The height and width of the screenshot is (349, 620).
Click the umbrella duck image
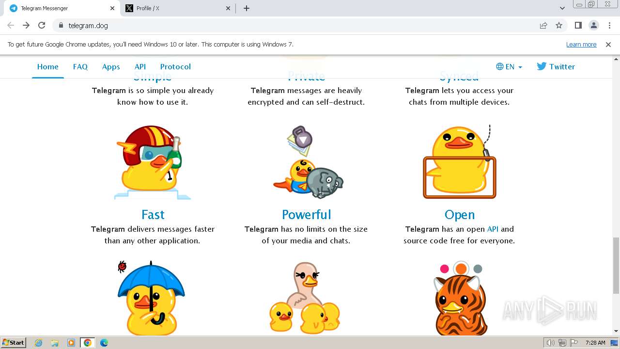click(152, 298)
